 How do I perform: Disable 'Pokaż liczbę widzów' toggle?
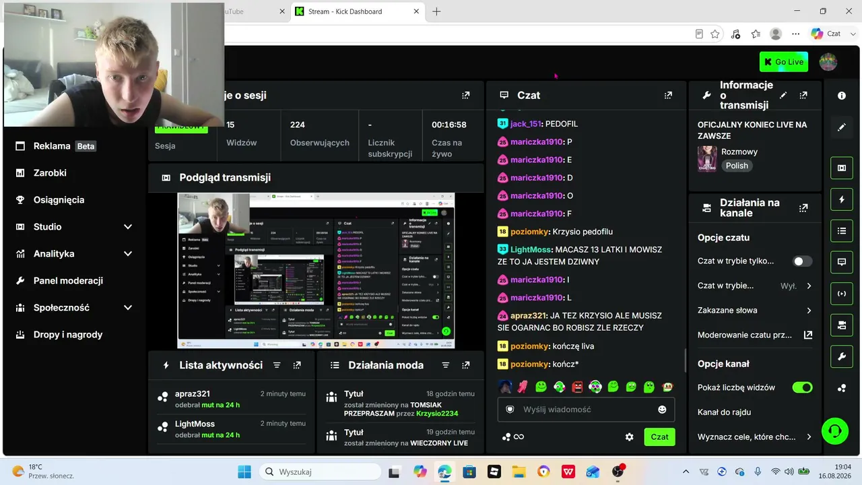802,387
